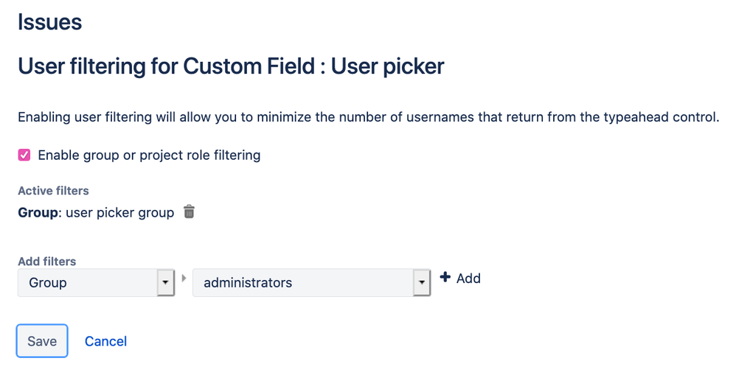Viewport: 736px width, 375px height.
Task: Click the bold Group label in active filters
Action: pyautogui.click(x=38, y=213)
